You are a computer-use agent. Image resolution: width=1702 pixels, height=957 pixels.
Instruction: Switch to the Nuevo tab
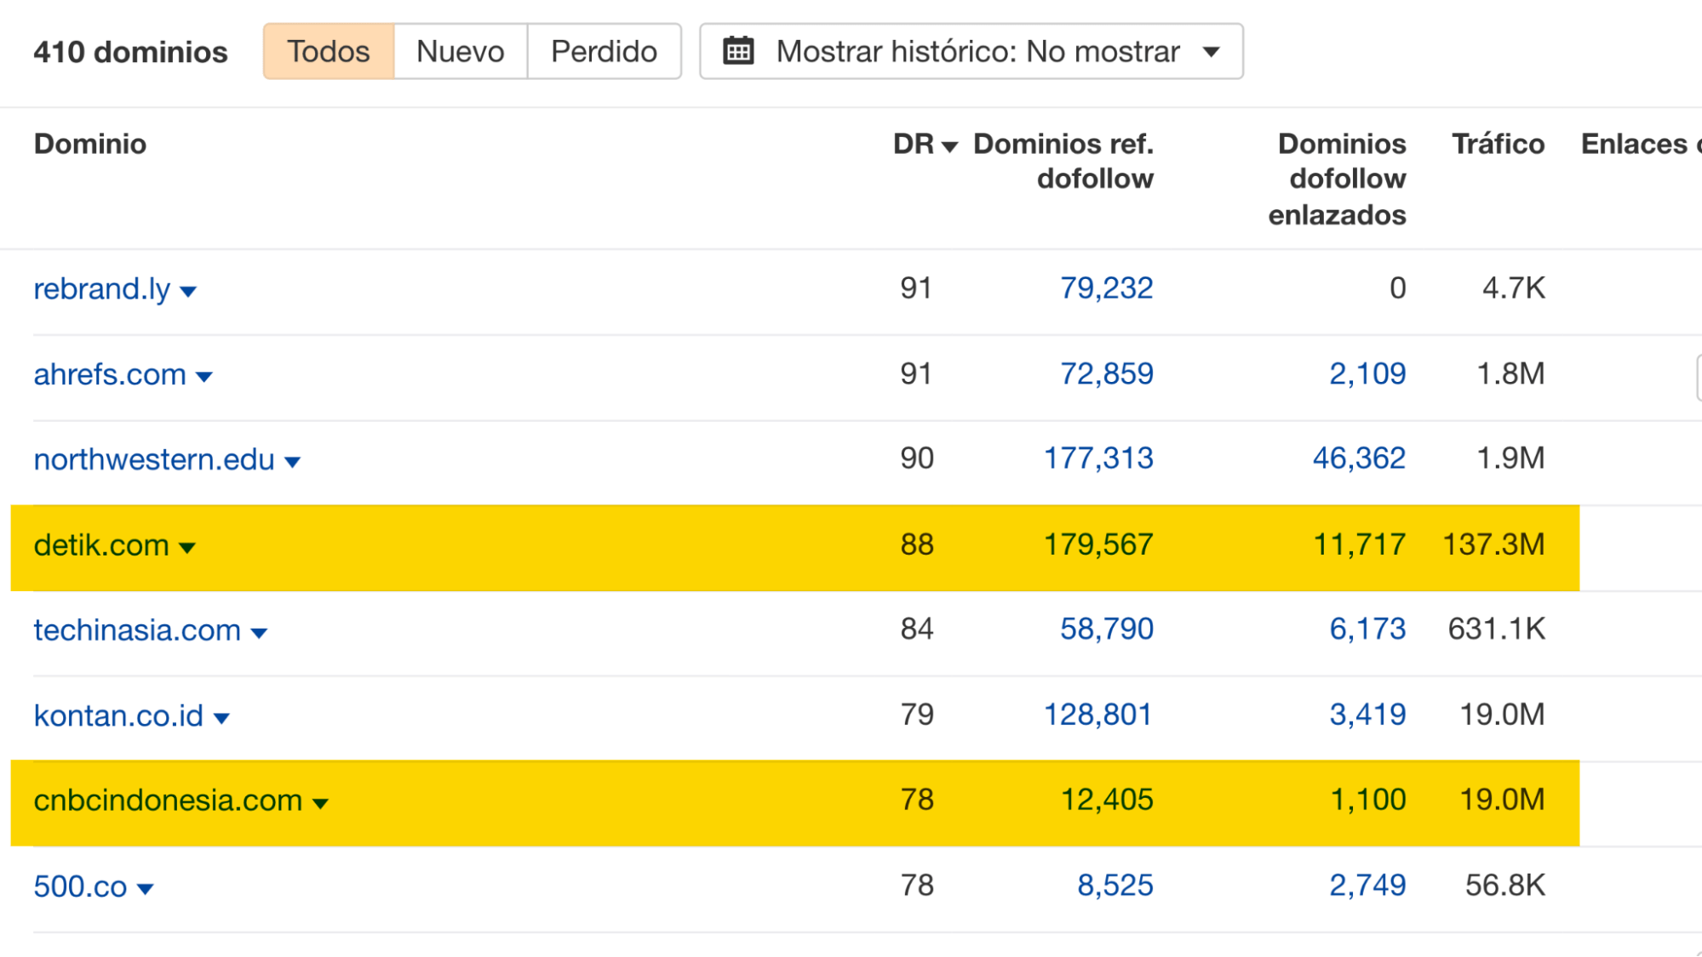tap(459, 51)
